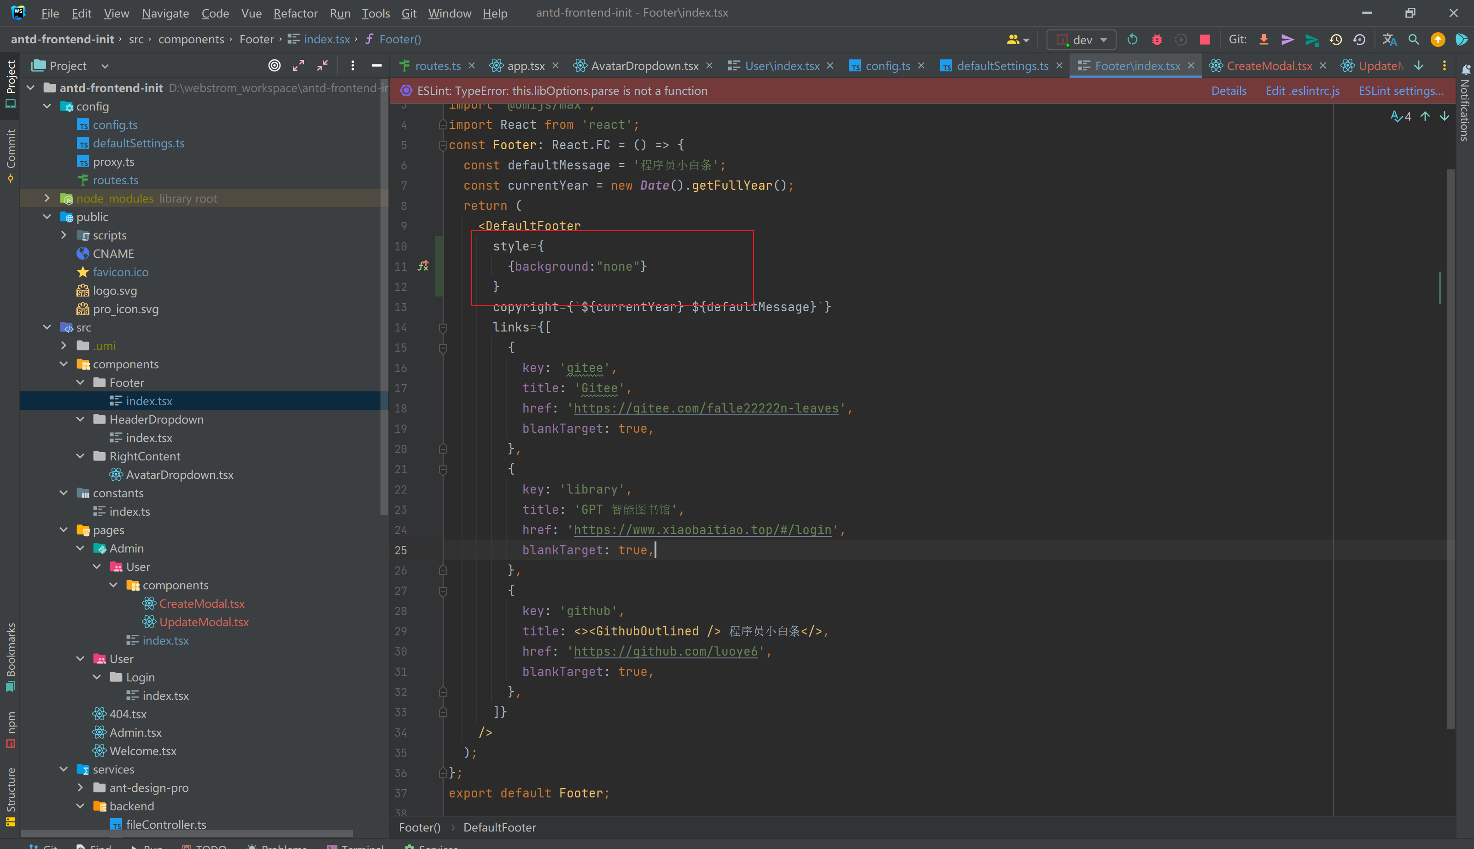Toggle the Commit tool window
Image resolution: width=1474 pixels, height=849 pixels.
pyautogui.click(x=10, y=156)
